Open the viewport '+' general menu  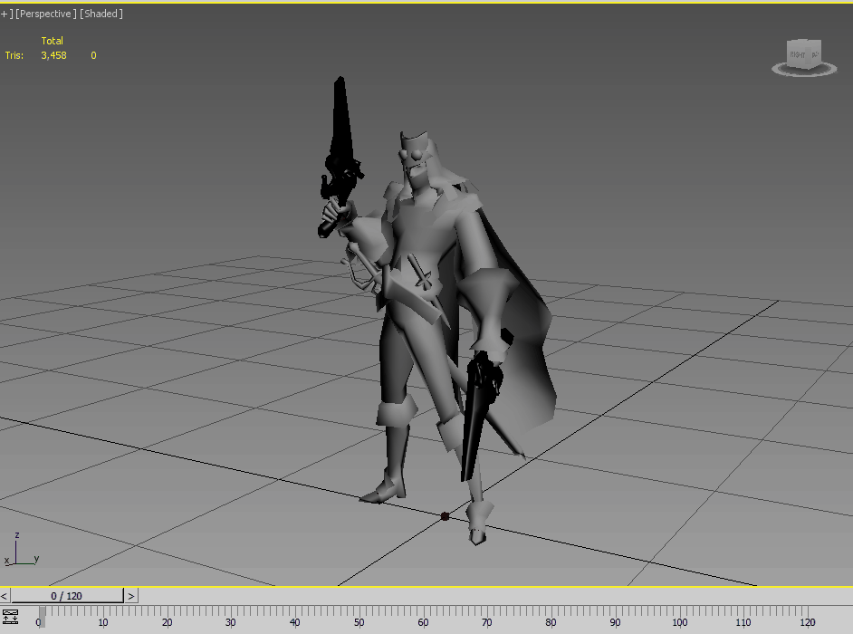click(x=5, y=14)
